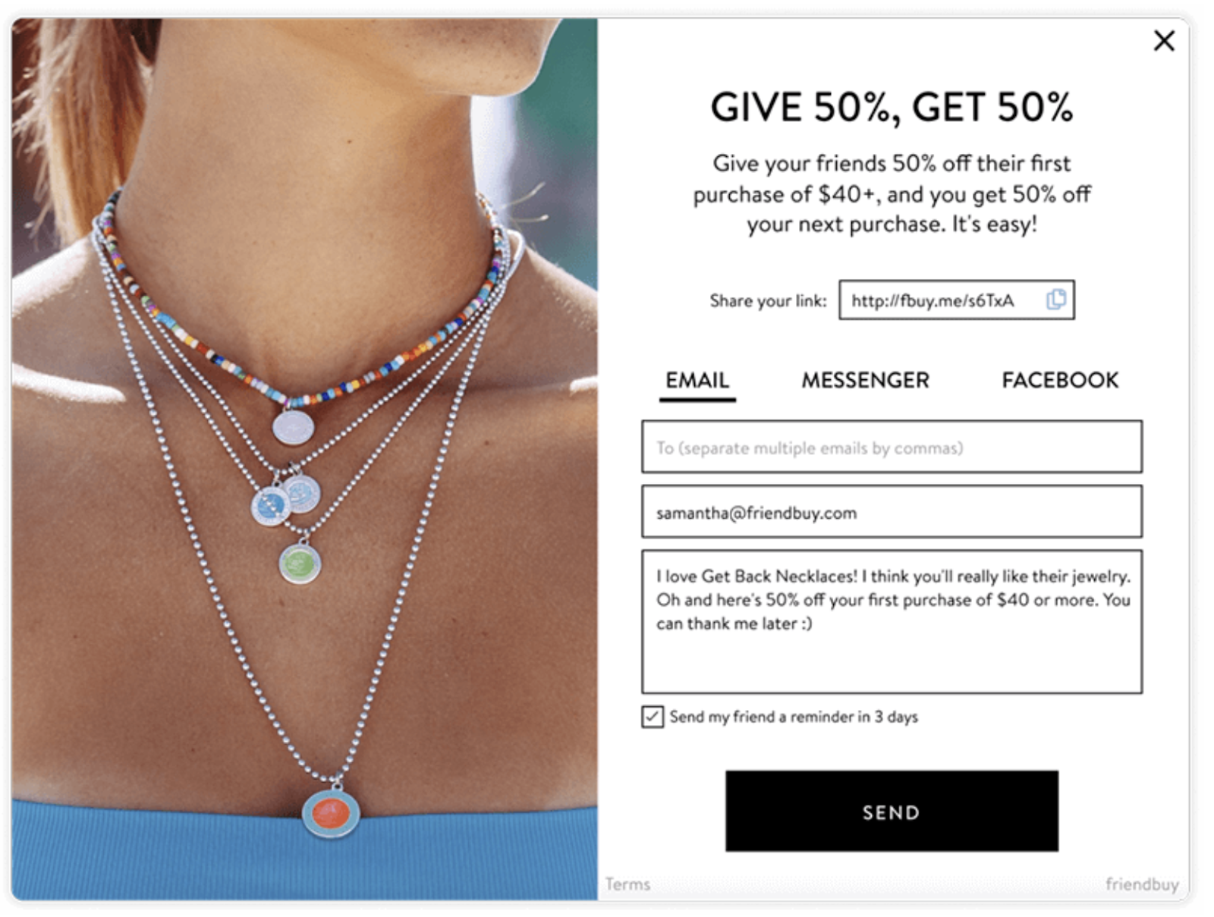Click the green pendant on the necklace
1214x917 pixels.
[300, 564]
